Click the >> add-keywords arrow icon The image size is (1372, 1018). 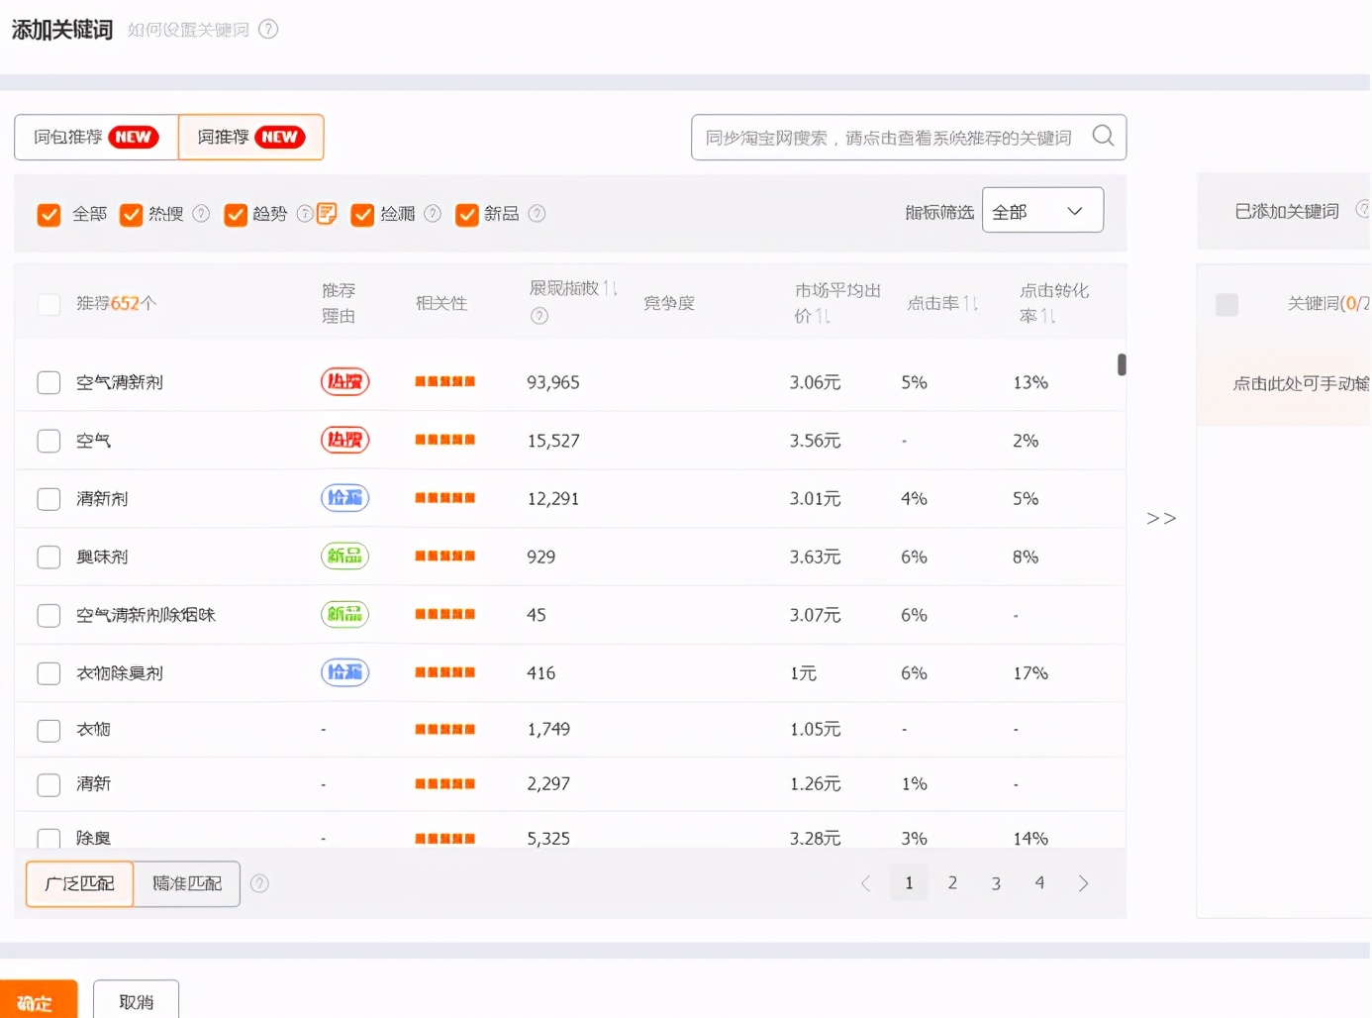coord(1161,518)
